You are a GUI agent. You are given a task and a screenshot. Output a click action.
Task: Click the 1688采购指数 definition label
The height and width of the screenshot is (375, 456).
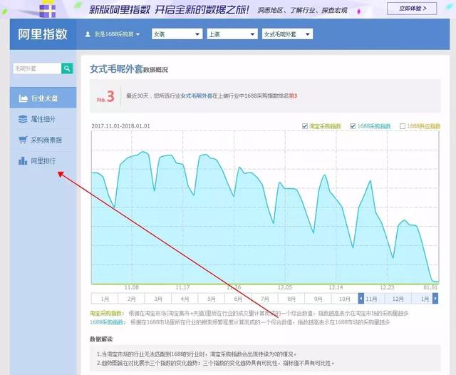click(107, 322)
